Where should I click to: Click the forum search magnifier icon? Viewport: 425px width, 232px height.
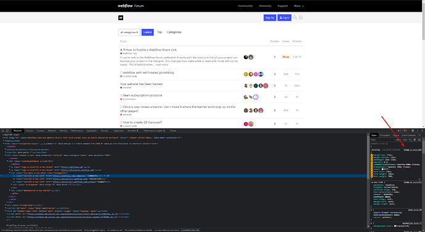(295, 18)
